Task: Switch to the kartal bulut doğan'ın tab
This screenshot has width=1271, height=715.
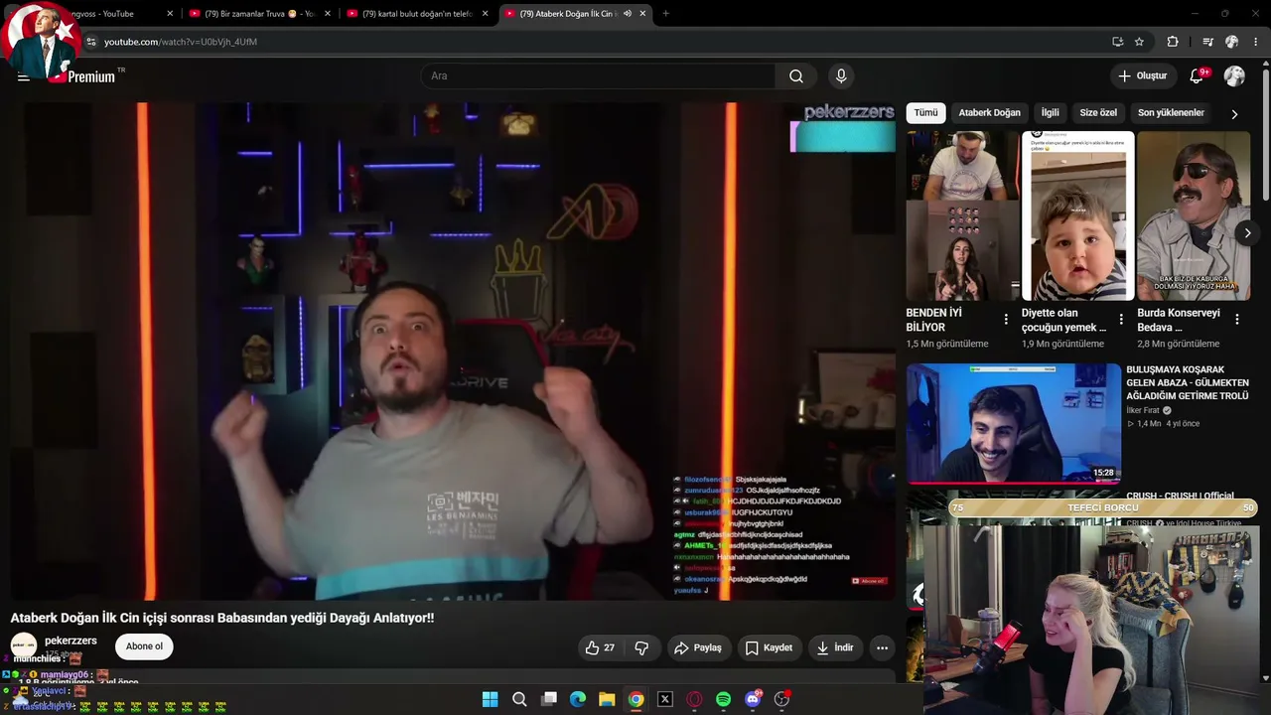Action: 417,14
